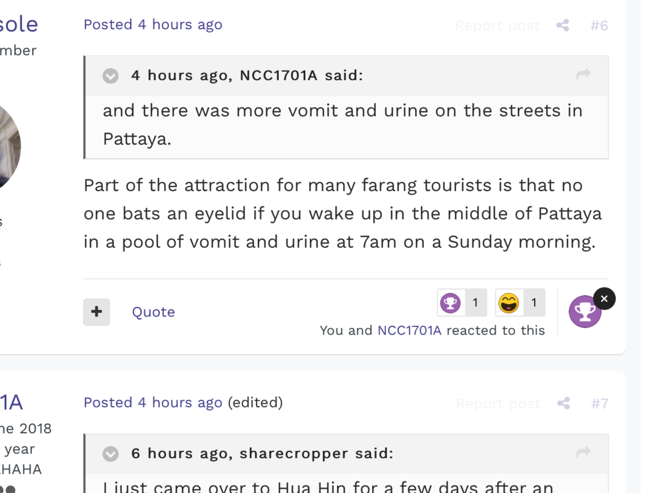Image resolution: width=658 pixels, height=493 pixels.
Task: Report post #6
Action: point(497,26)
